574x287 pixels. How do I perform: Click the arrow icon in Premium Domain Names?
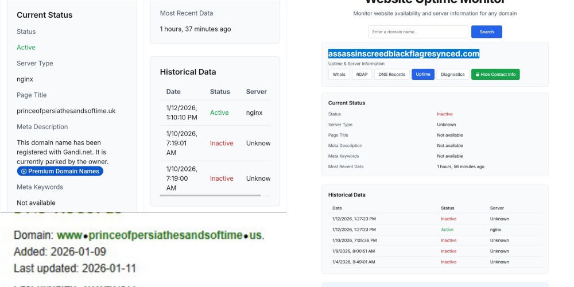pyautogui.click(x=24, y=172)
